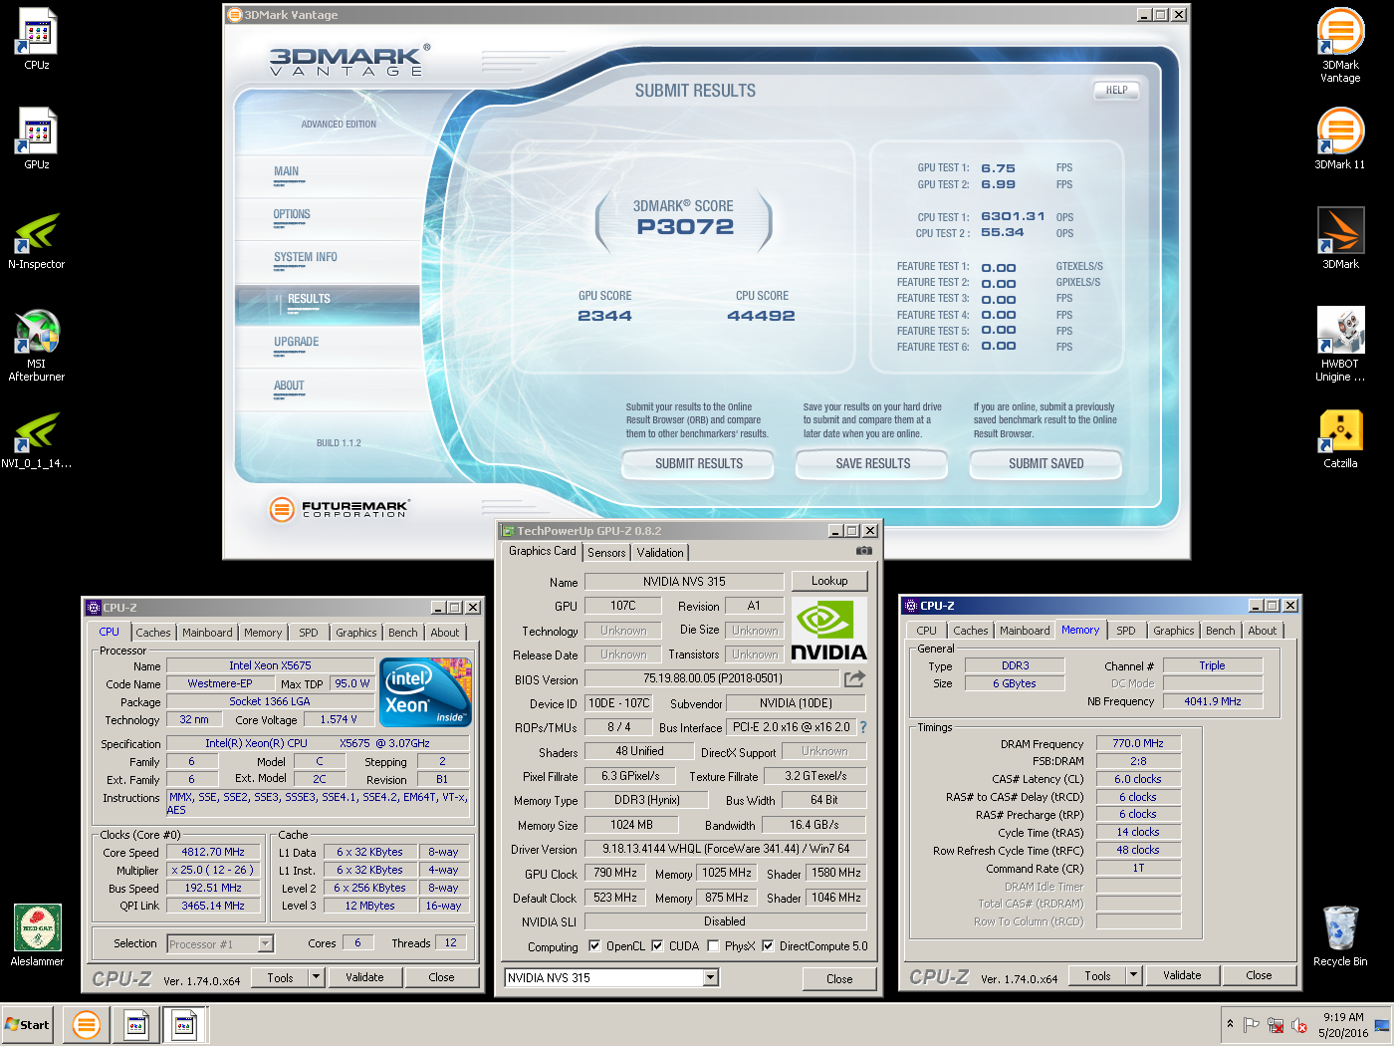Viewport: 1394px width, 1046px height.
Task: Open Caches tab in left CPU-Z window
Action: [x=153, y=633]
